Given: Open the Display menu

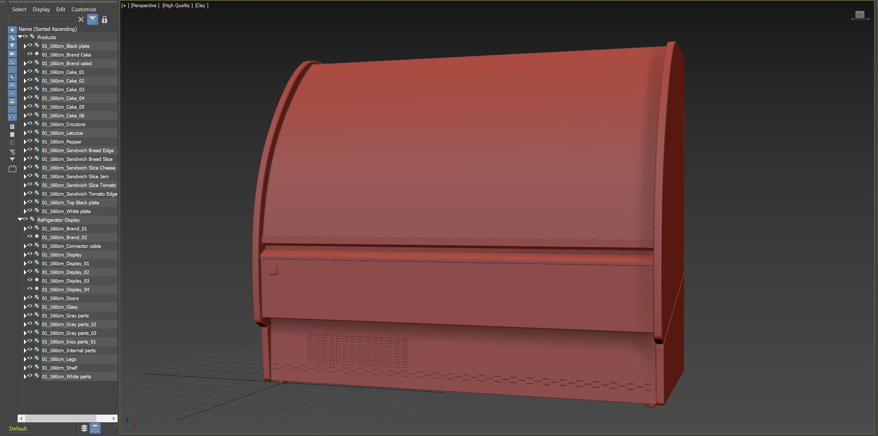Looking at the screenshot, I should click(x=41, y=9).
